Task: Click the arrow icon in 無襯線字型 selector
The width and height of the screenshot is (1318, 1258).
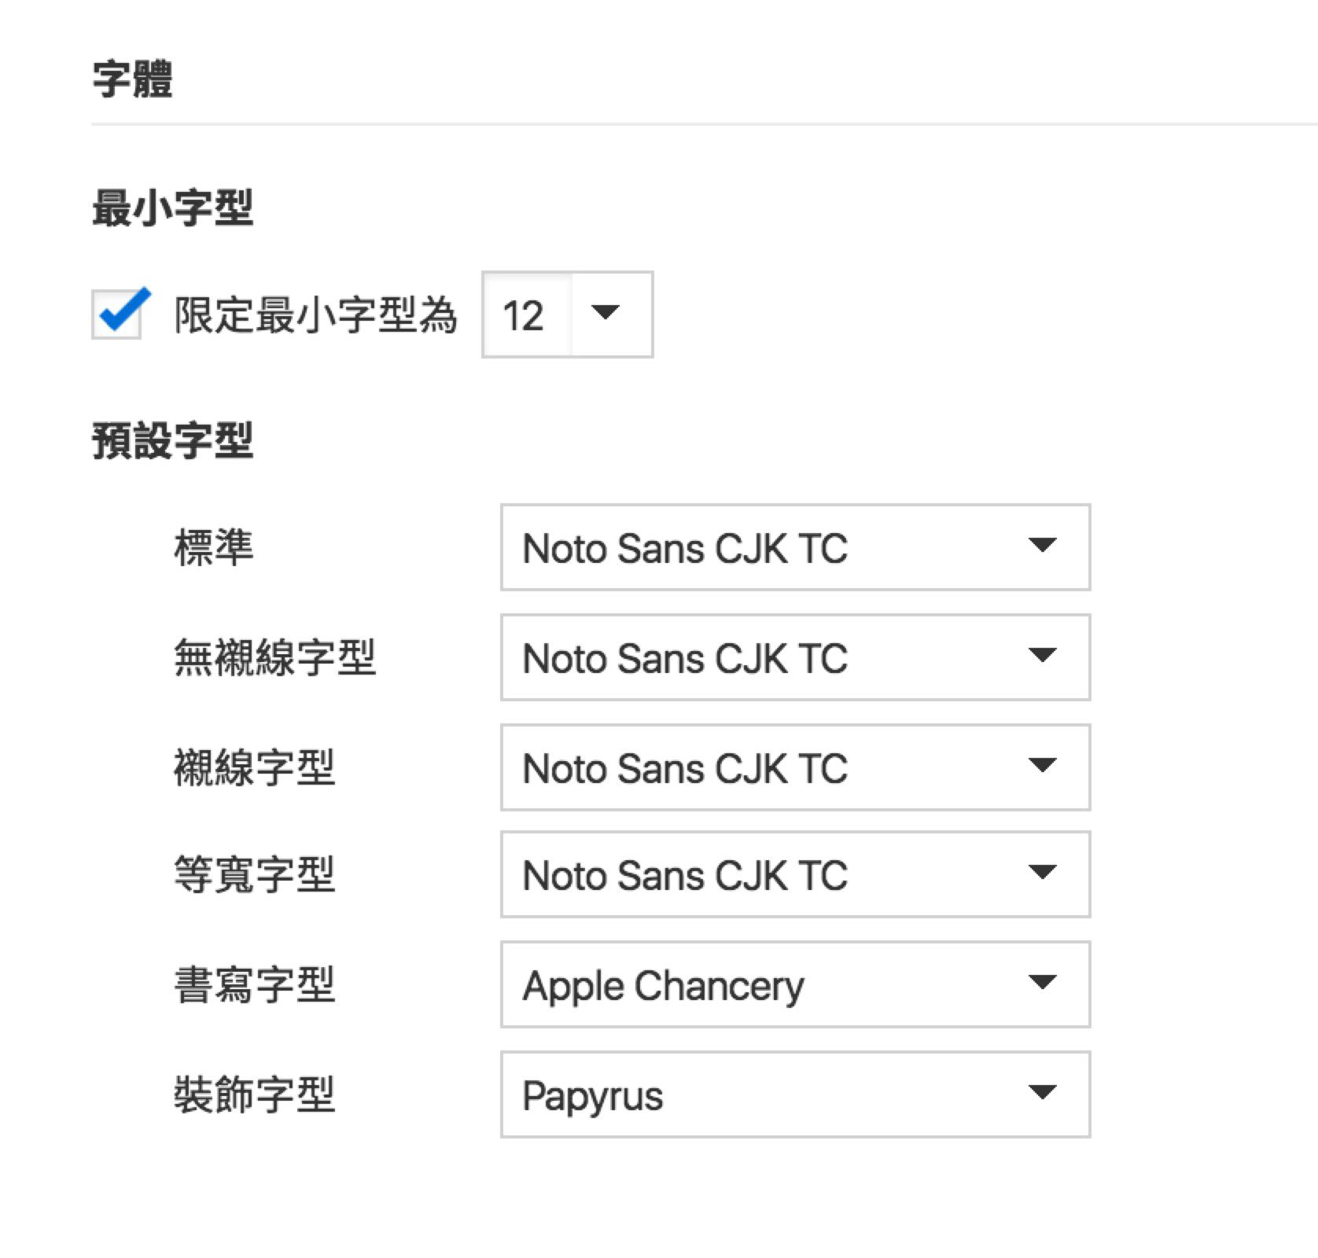Action: [1042, 655]
